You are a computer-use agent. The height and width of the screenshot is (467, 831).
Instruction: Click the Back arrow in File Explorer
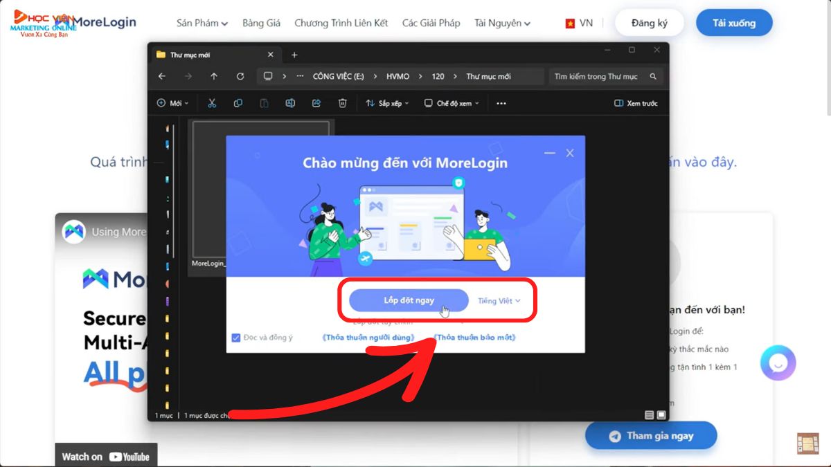162,76
